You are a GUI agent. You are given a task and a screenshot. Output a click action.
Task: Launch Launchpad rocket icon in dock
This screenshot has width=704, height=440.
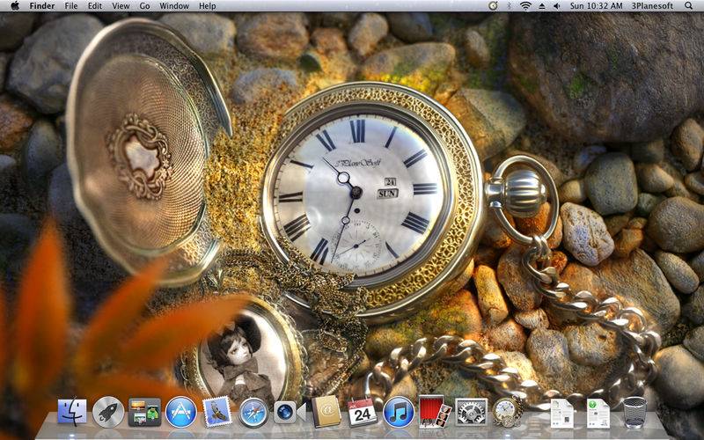click(108, 412)
